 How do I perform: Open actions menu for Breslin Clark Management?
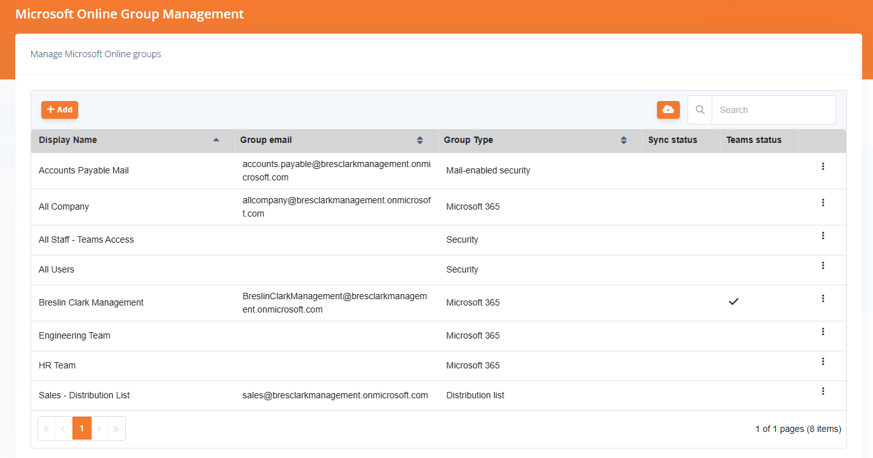tap(823, 298)
